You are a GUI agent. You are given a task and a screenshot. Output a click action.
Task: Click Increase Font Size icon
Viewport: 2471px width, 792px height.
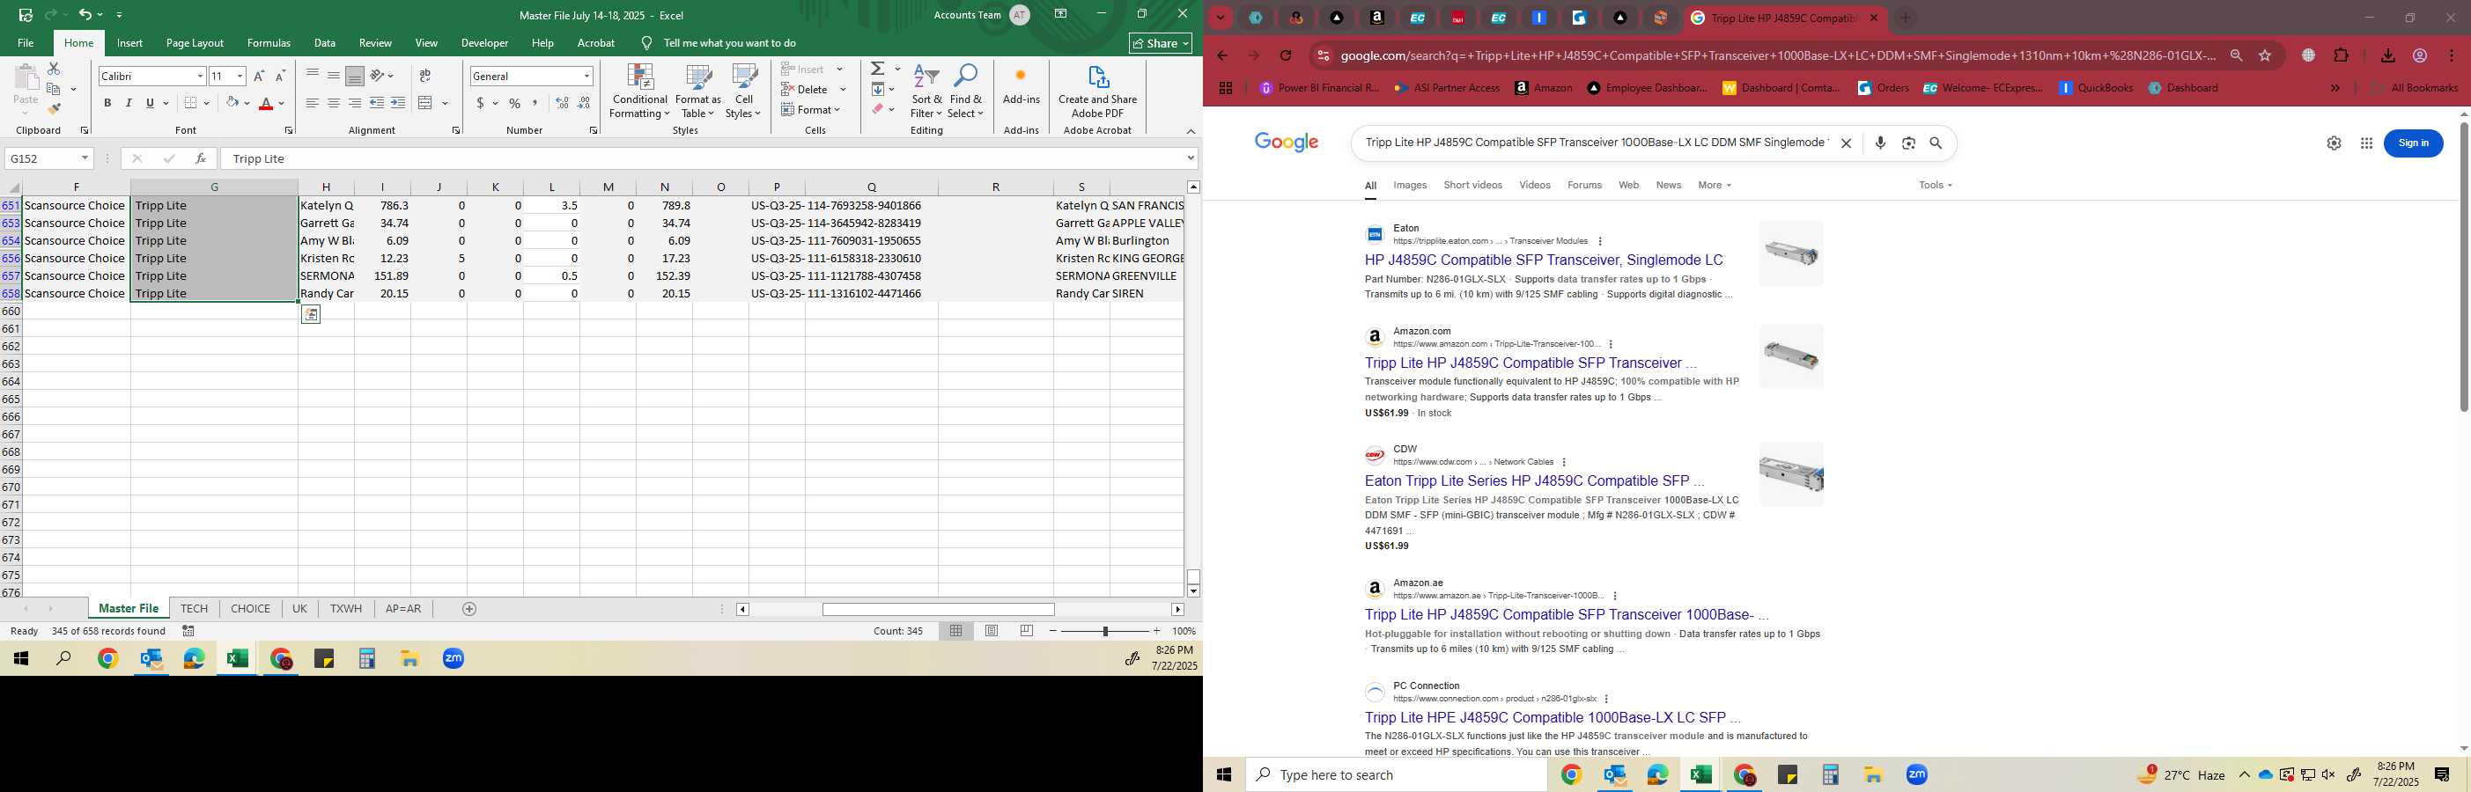click(259, 76)
